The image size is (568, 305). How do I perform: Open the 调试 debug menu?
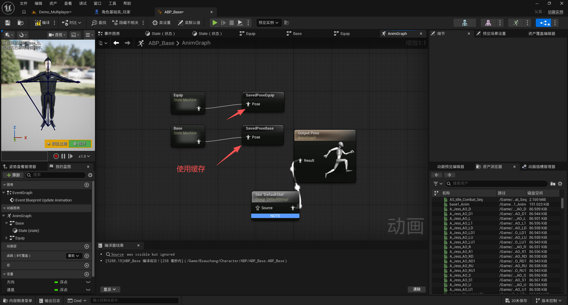[x=83, y=4]
